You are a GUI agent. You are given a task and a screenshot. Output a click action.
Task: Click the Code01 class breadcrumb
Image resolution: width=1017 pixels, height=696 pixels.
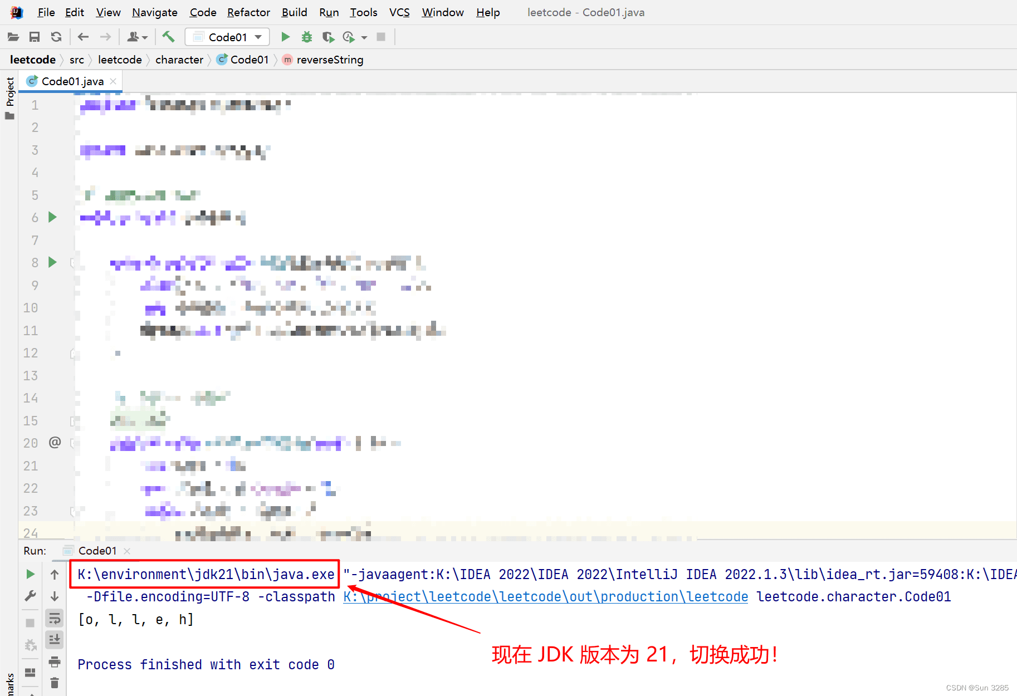[243, 60]
